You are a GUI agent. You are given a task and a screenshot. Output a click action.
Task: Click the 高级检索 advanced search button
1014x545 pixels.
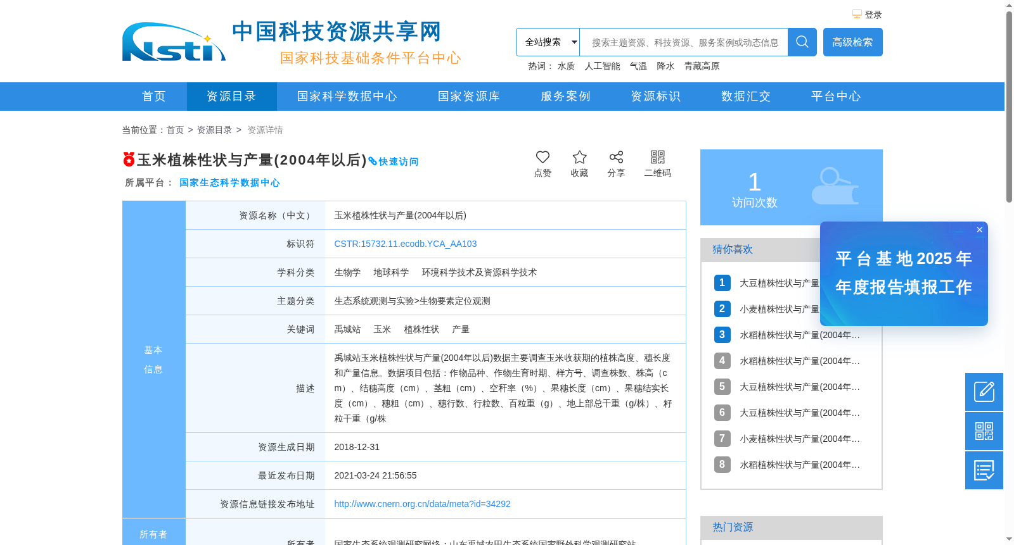(x=852, y=42)
